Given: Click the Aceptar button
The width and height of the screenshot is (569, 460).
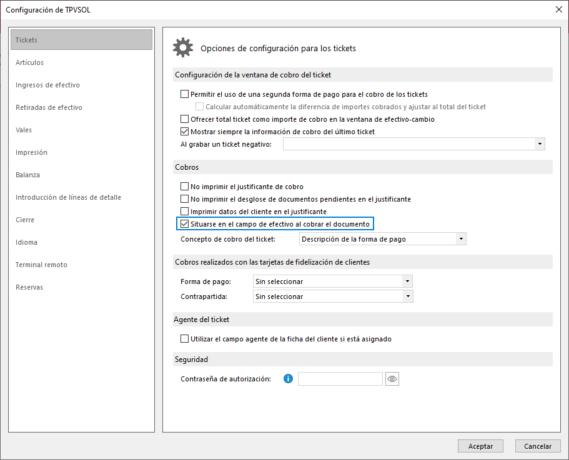Looking at the screenshot, I should [x=480, y=446].
